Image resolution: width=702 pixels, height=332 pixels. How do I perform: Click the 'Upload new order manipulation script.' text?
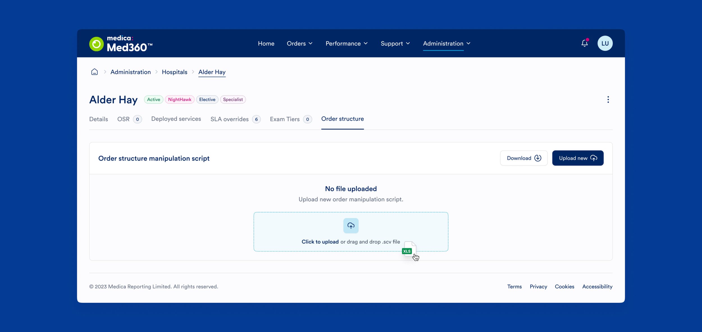351,199
